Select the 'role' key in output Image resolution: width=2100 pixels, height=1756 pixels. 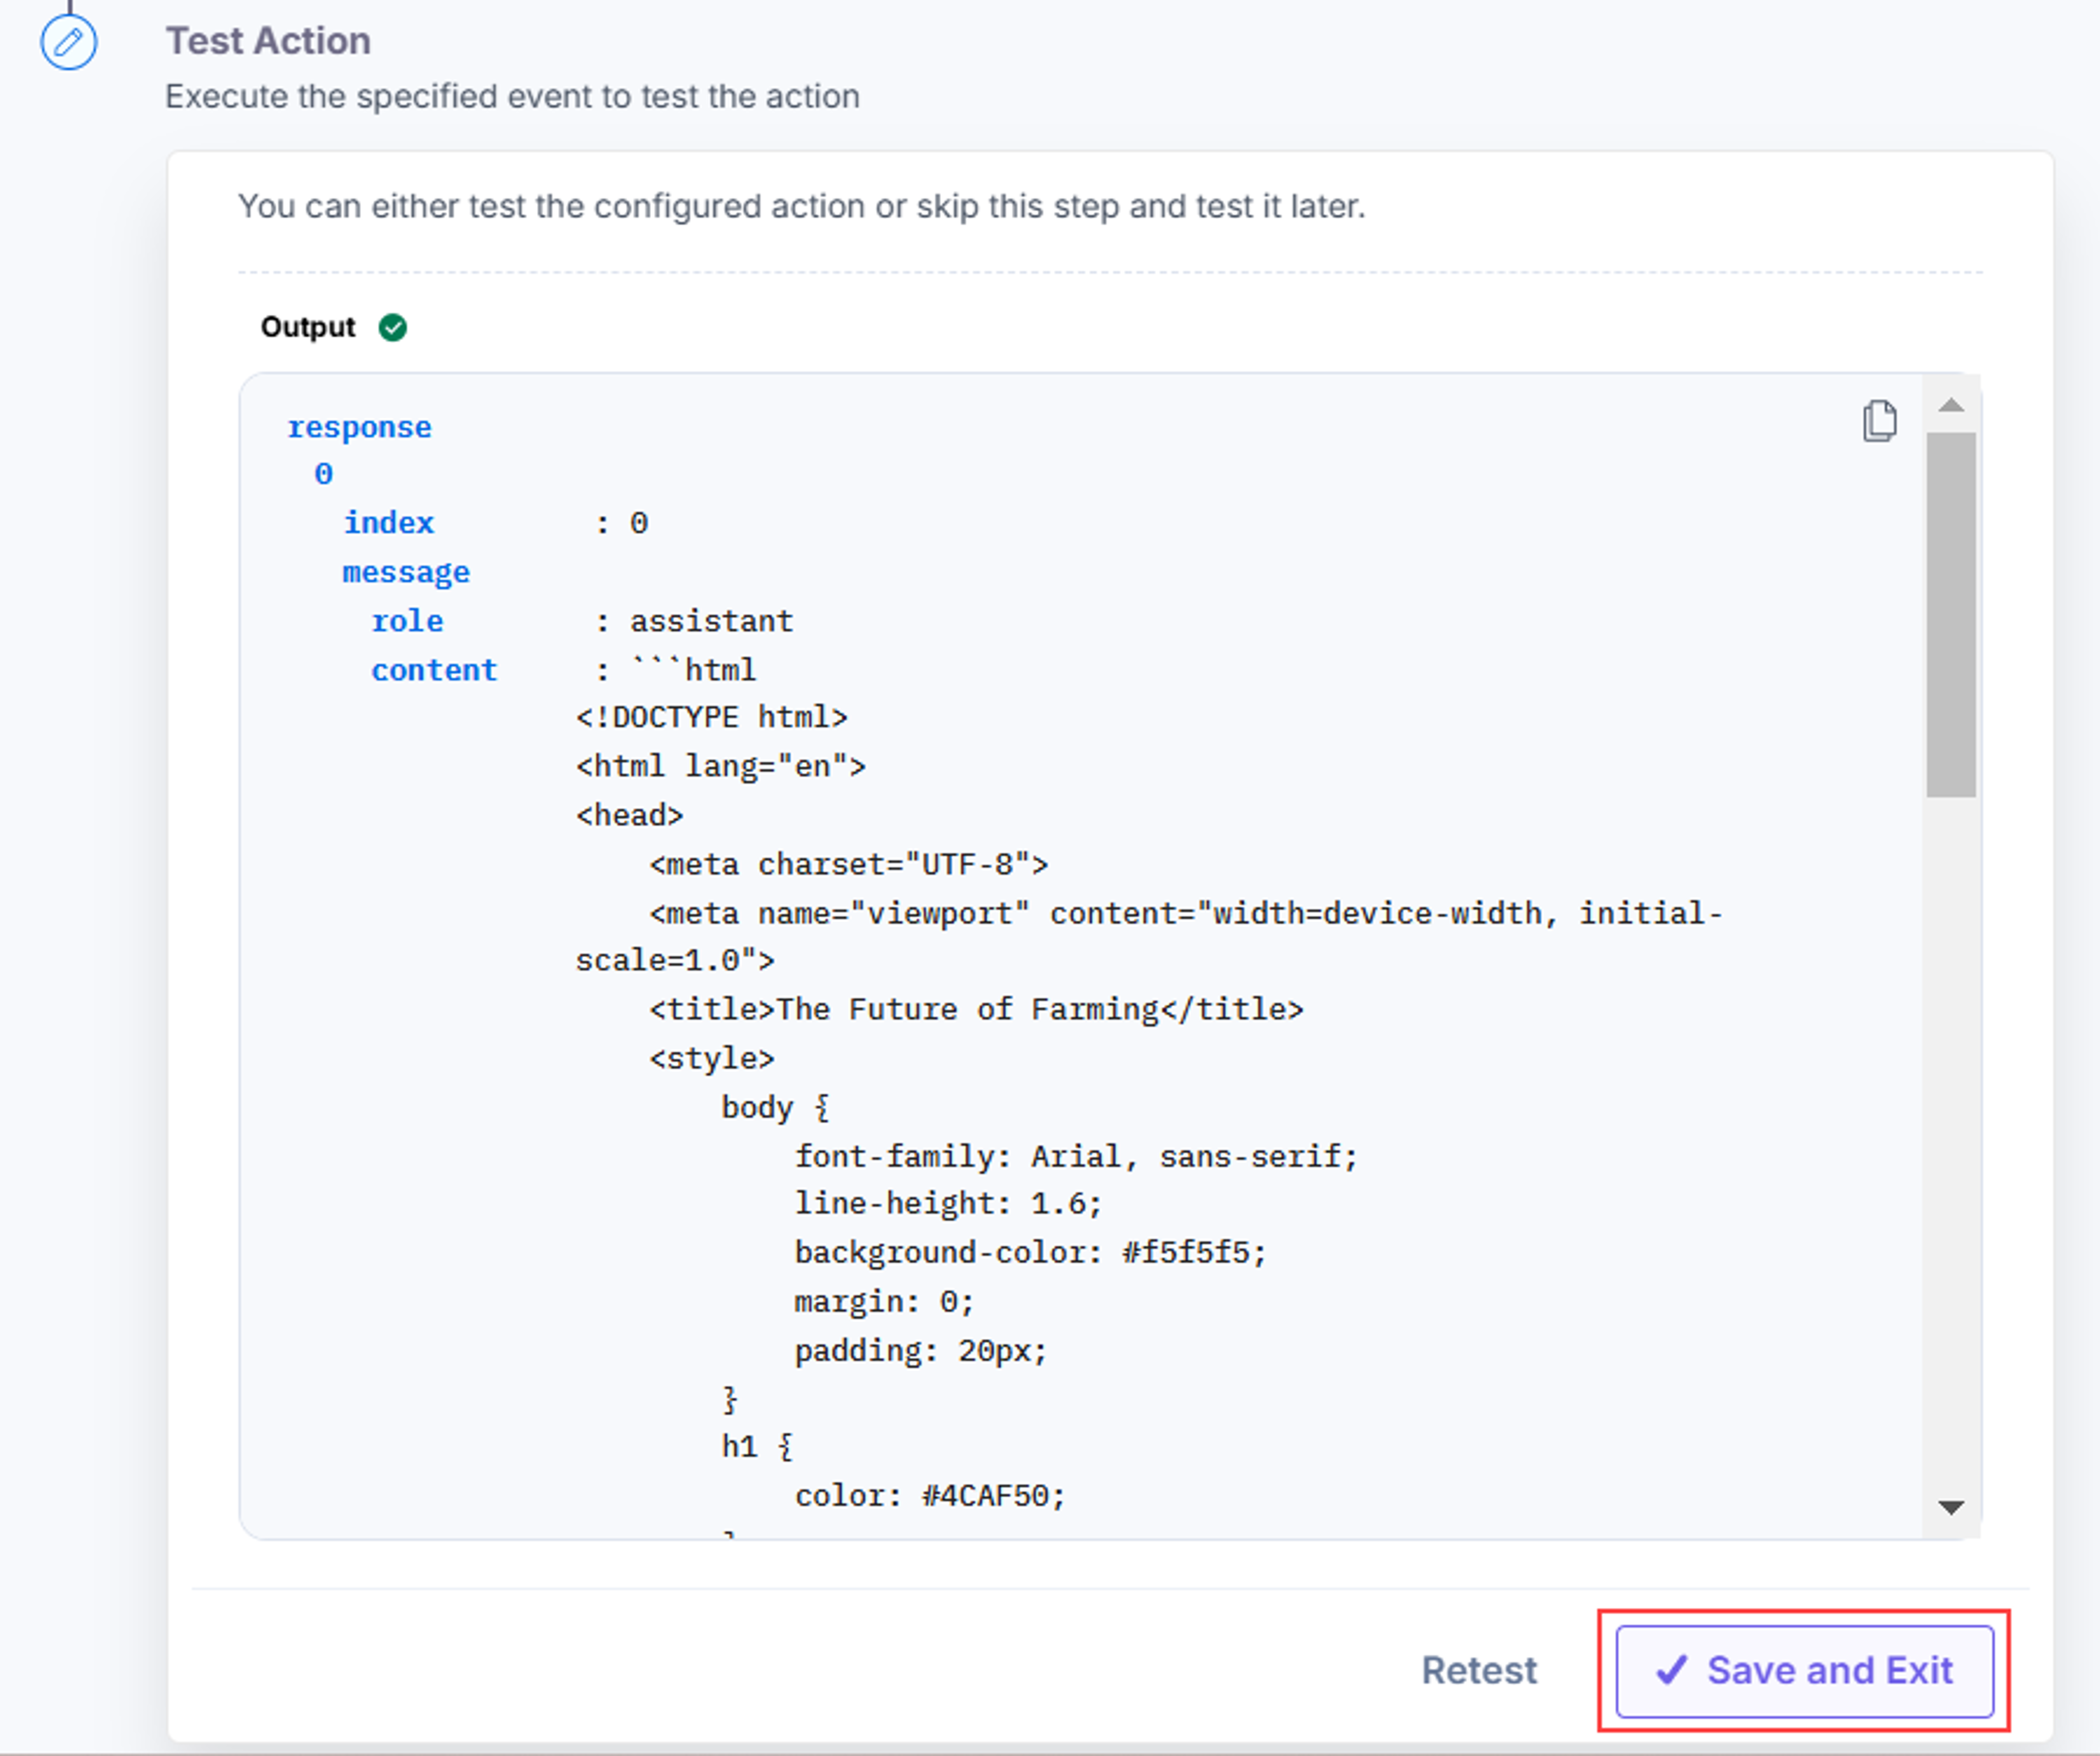point(407,621)
